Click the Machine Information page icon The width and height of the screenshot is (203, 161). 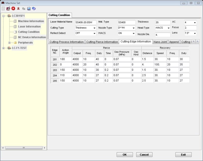[15, 21]
